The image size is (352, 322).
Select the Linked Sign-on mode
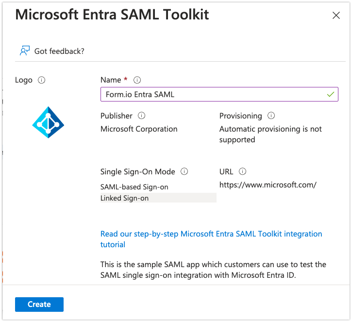click(x=158, y=198)
